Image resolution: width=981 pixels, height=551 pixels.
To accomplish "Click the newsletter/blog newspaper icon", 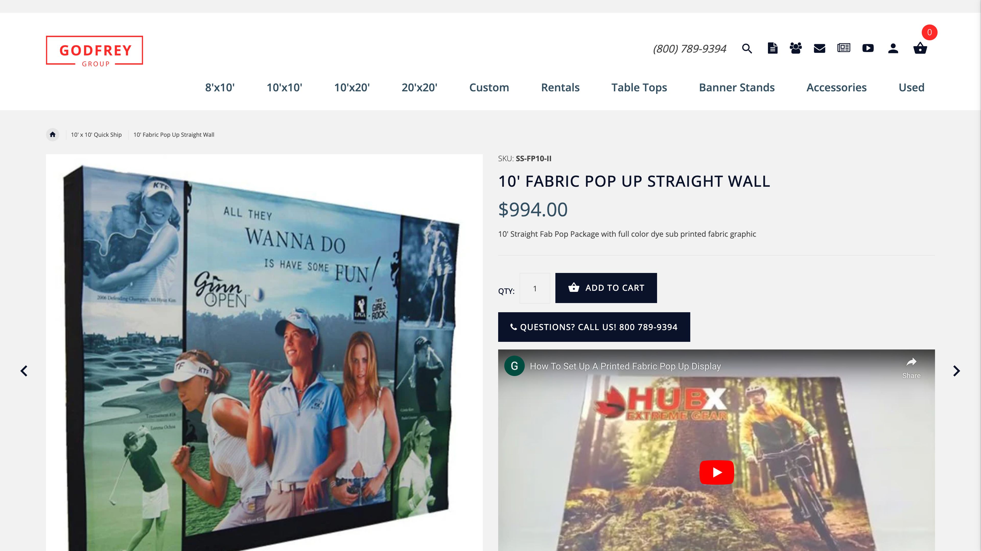I will (x=843, y=48).
